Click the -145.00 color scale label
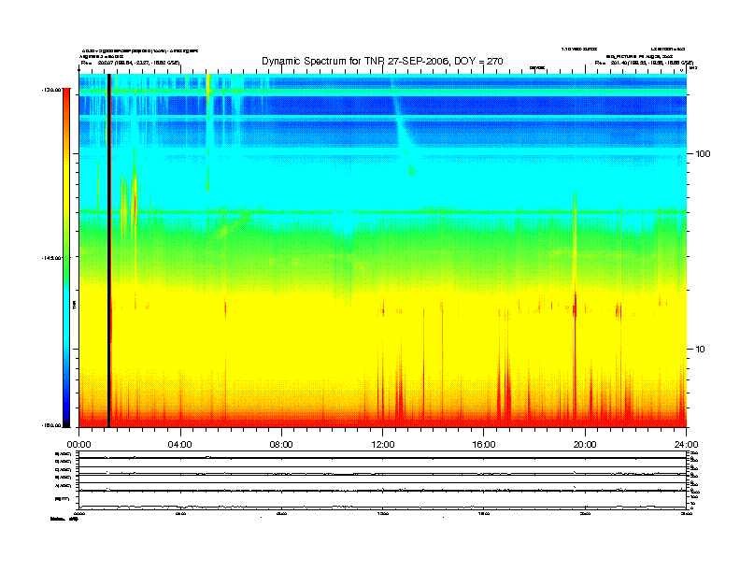This screenshot has height=572, width=740. pyautogui.click(x=51, y=258)
